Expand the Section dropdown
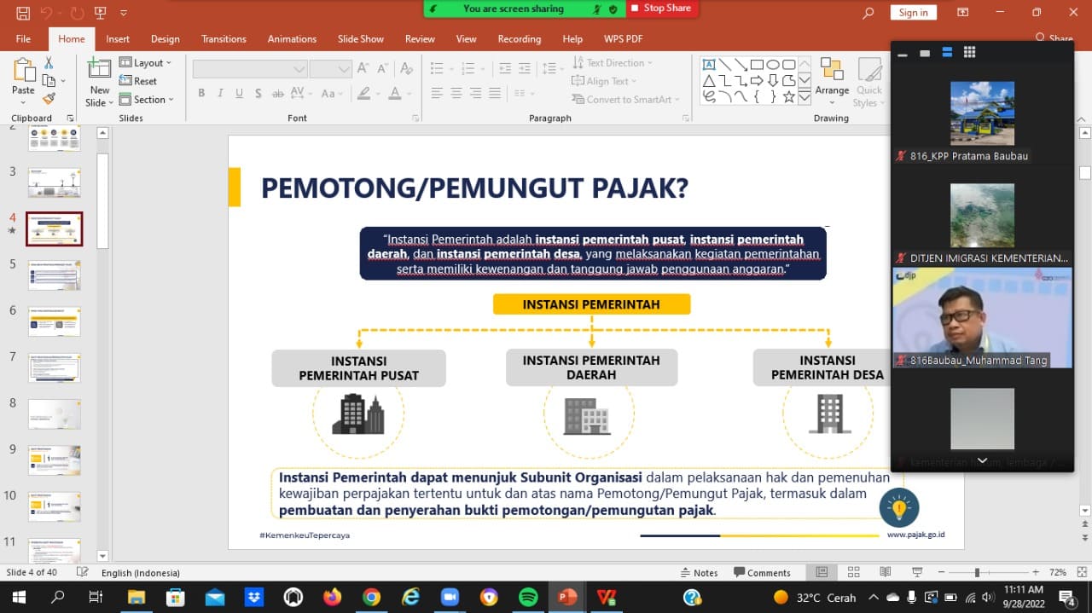Image resolution: width=1092 pixels, height=613 pixels. pos(147,100)
